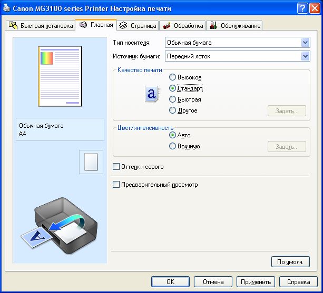Click the Страница tab layers icon

[x=123, y=25]
